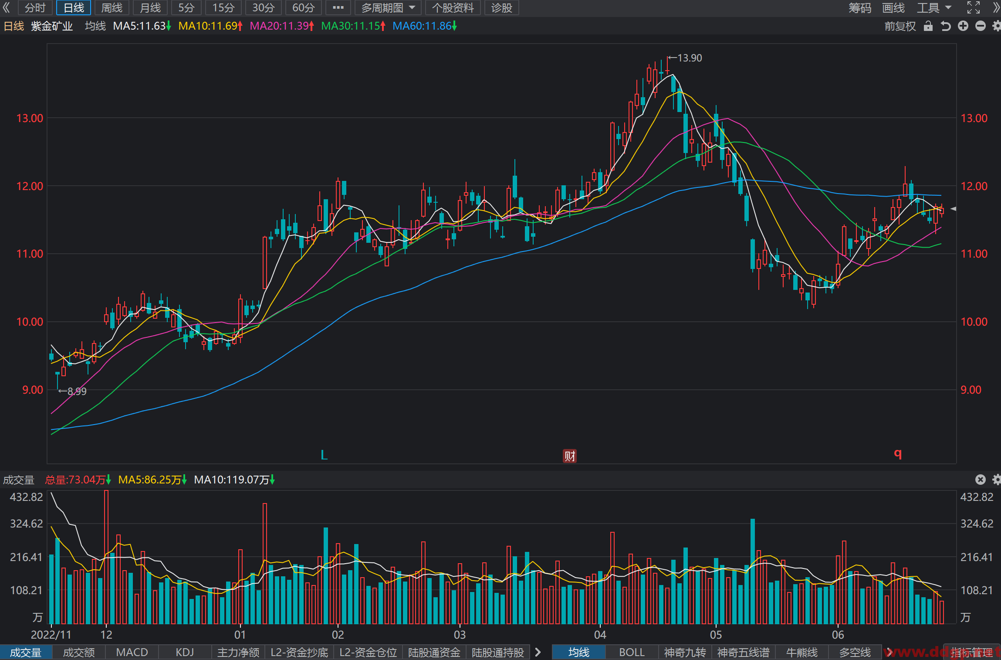Screen dimensions: 1001x660
Task: Open volume panel settings gear
Action: click(997, 480)
